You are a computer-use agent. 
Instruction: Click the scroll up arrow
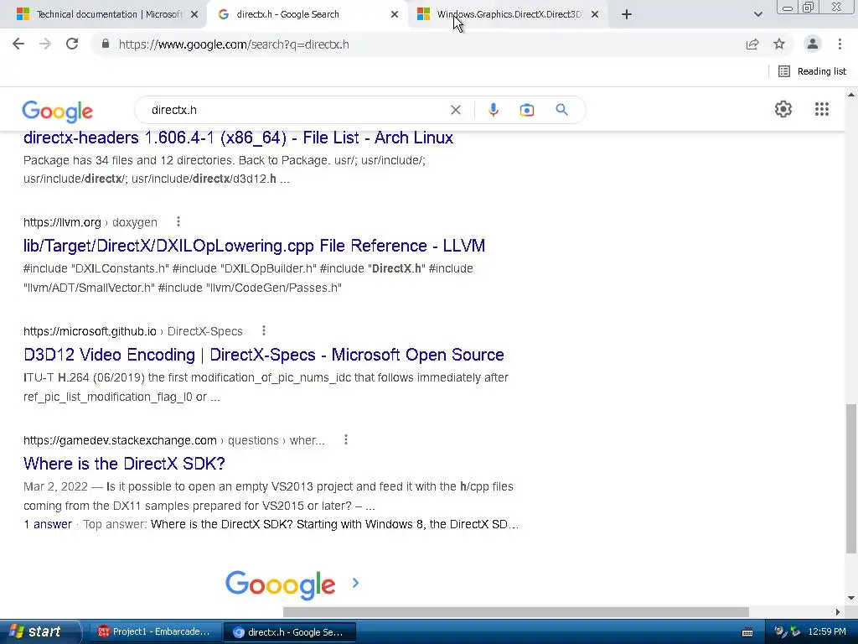tap(851, 95)
